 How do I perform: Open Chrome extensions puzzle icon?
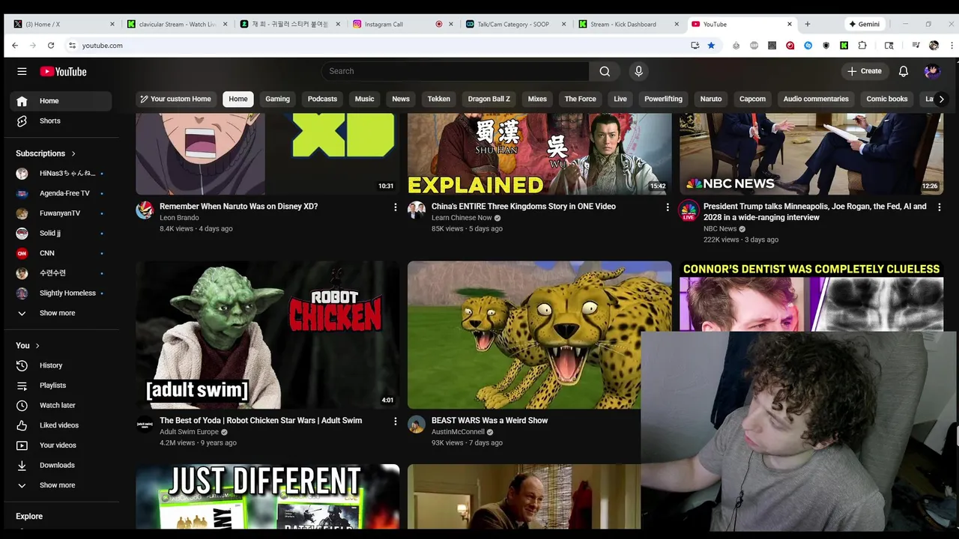tap(862, 46)
